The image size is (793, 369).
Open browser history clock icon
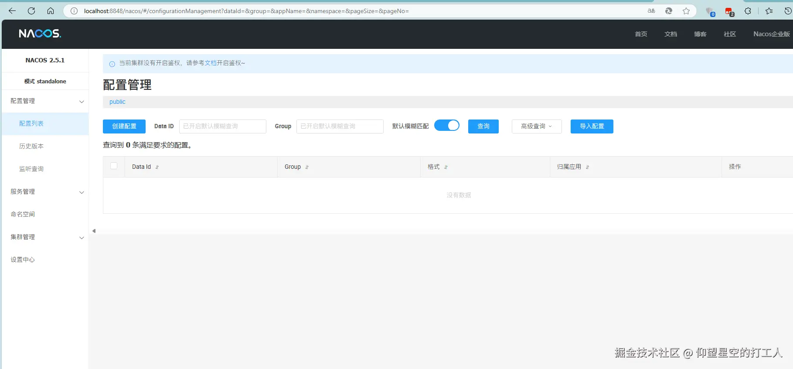tap(788, 11)
